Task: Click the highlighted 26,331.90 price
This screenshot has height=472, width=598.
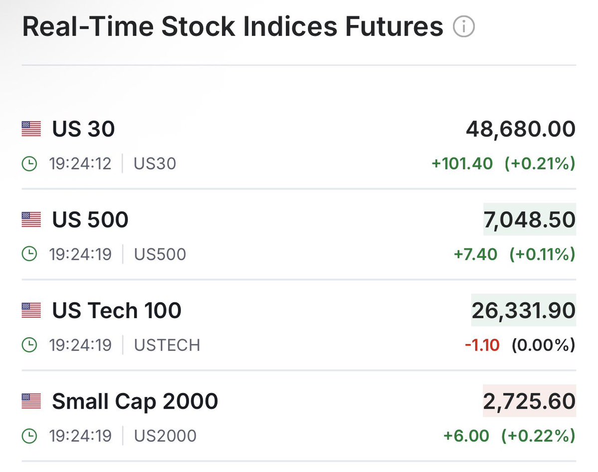Action: pos(523,311)
